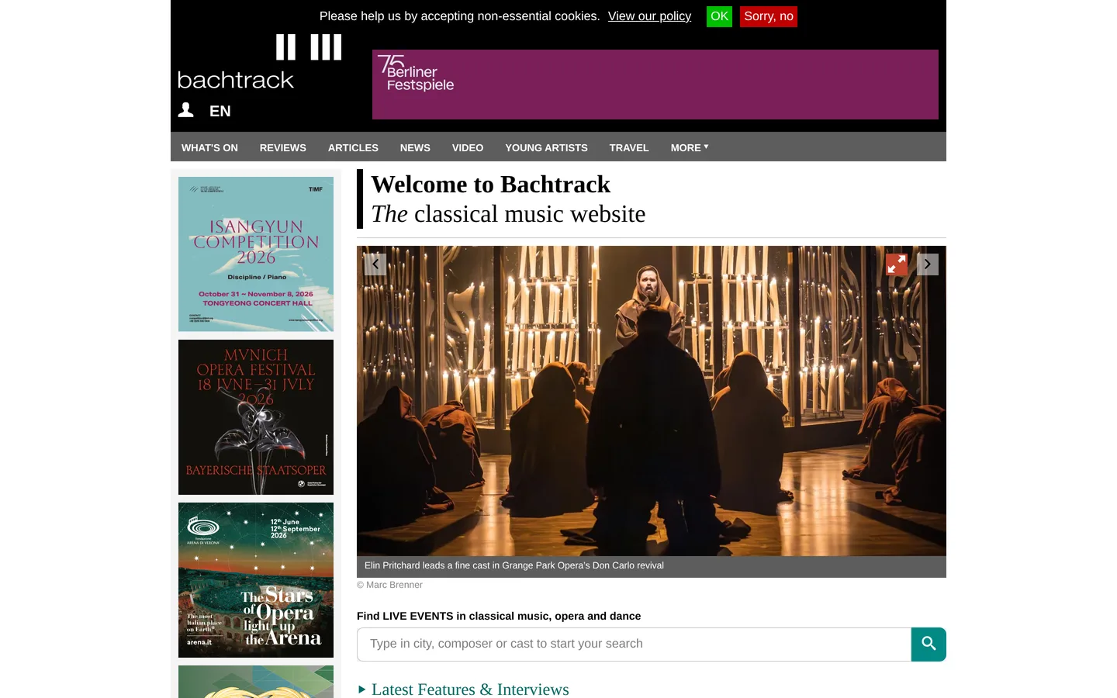Image resolution: width=1117 pixels, height=698 pixels.
Task: Show previous slide in the image carousel
Action: [x=375, y=264]
